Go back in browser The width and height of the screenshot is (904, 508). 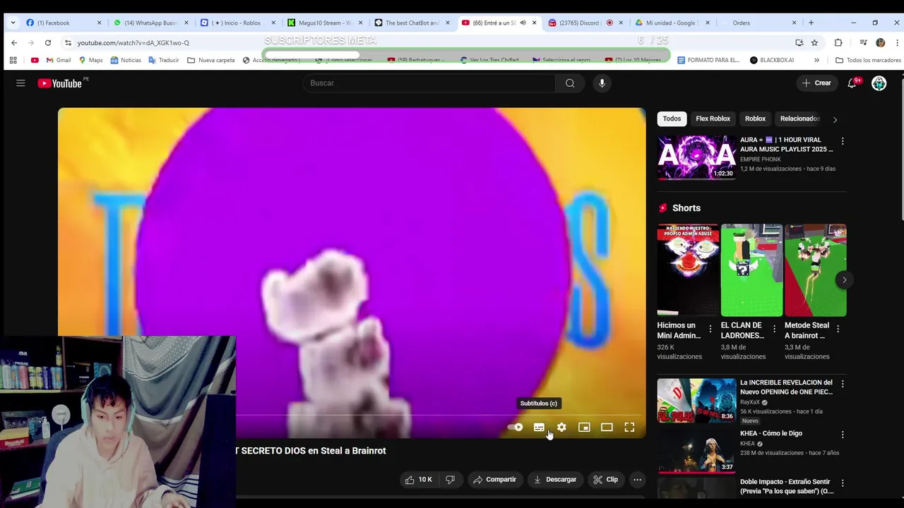14,42
